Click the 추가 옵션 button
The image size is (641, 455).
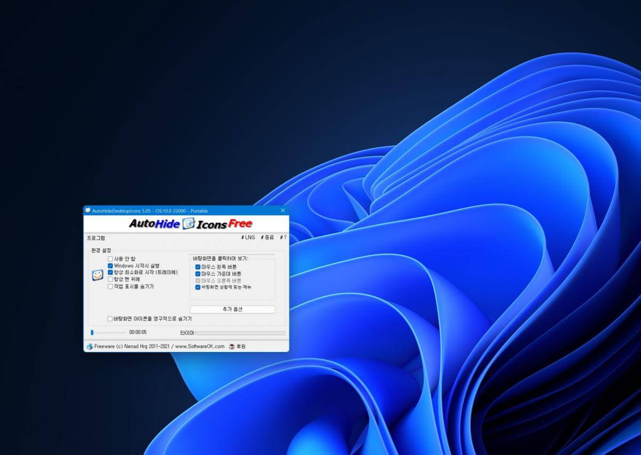pyautogui.click(x=232, y=310)
